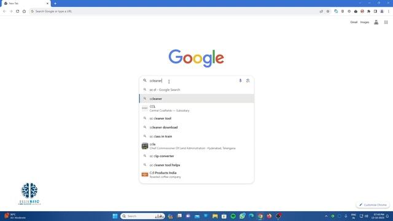Click the Chrome icon on the taskbar
The width and height of the screenshot is (393, 221).
(260, 216)
